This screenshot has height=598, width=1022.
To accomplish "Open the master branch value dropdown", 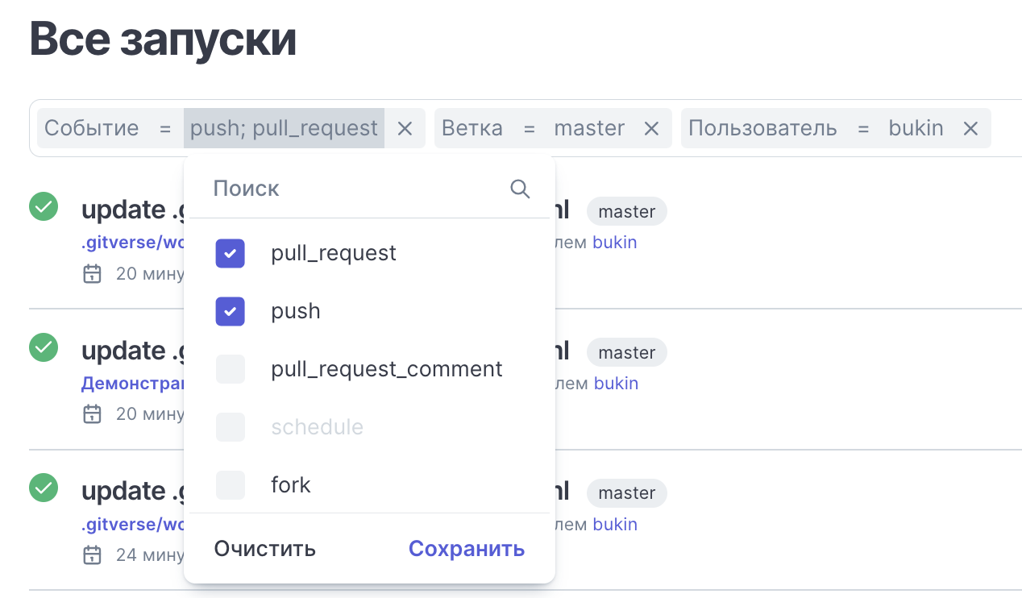I will coord(589,128).
